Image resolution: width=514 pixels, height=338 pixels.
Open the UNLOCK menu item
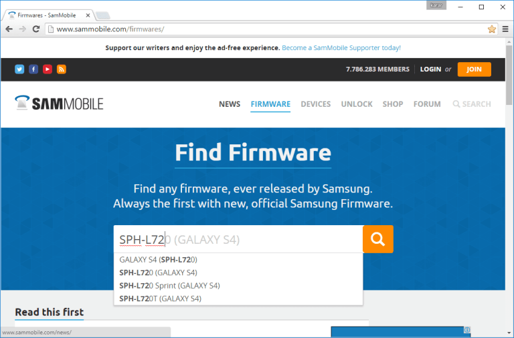point(357,104)
